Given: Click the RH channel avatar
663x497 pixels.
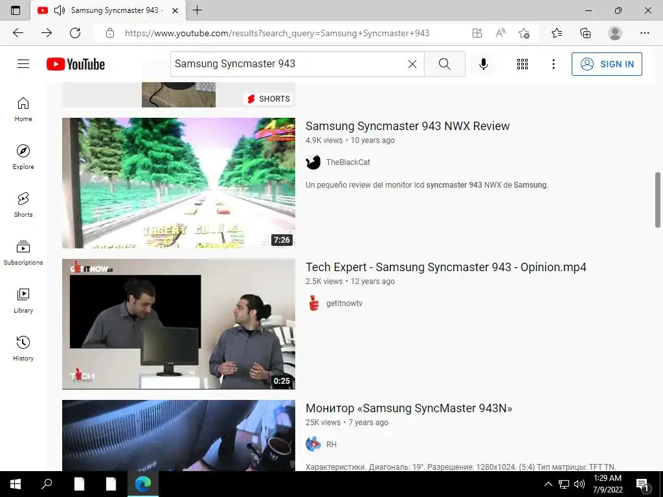Looking at the screenshot, I should (313, 445).
